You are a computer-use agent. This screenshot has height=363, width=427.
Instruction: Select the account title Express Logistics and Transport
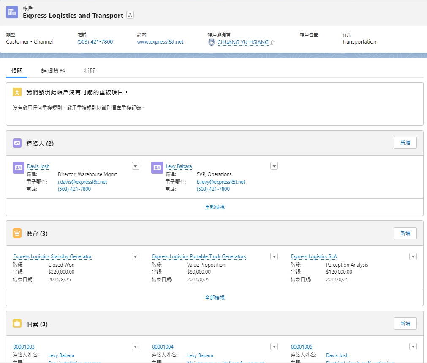[73, 16]
